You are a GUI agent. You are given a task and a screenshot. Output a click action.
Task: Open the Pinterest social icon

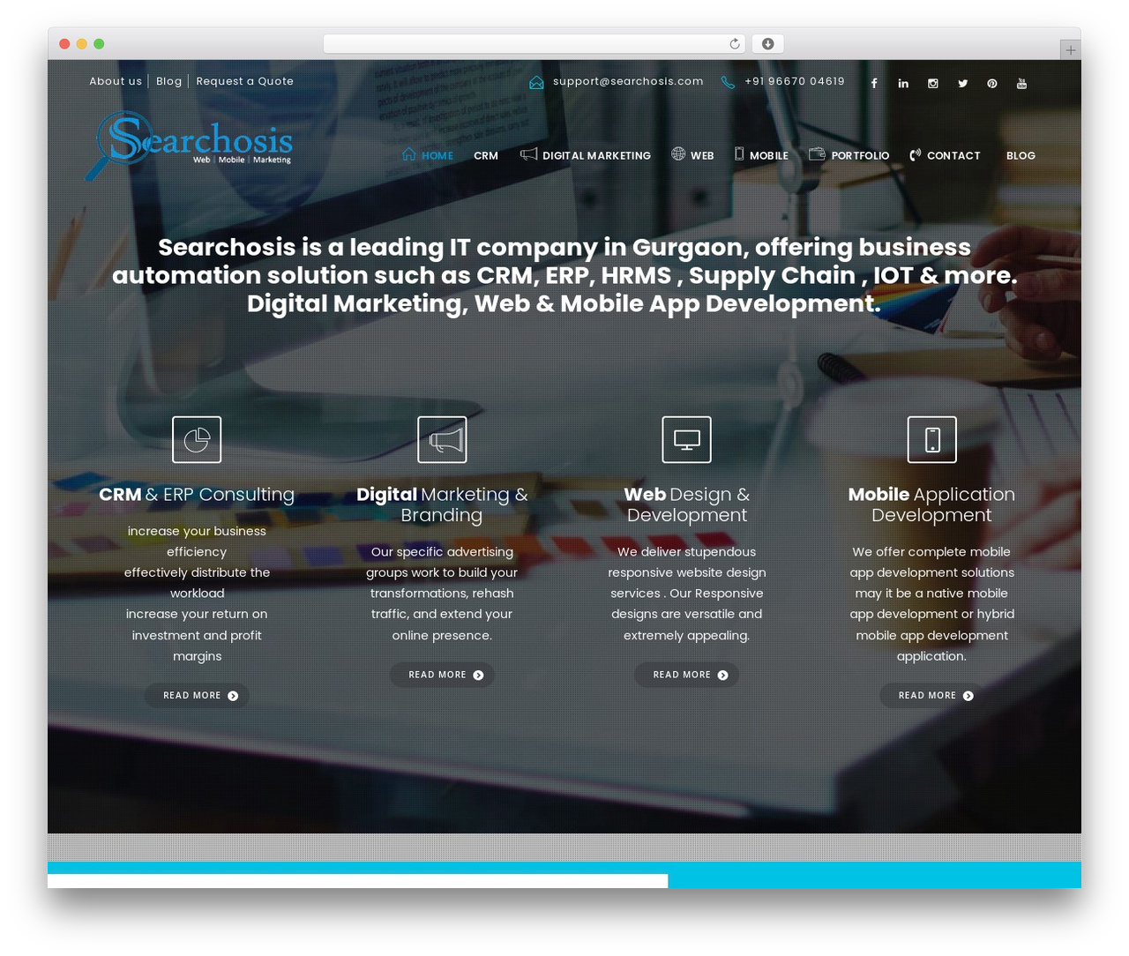(992, 84)
